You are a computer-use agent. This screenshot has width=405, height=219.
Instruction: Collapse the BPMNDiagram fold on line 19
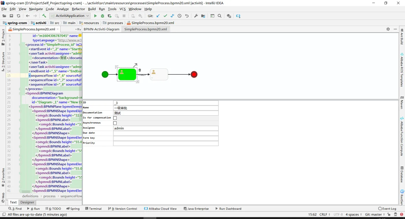coord(20,93)
